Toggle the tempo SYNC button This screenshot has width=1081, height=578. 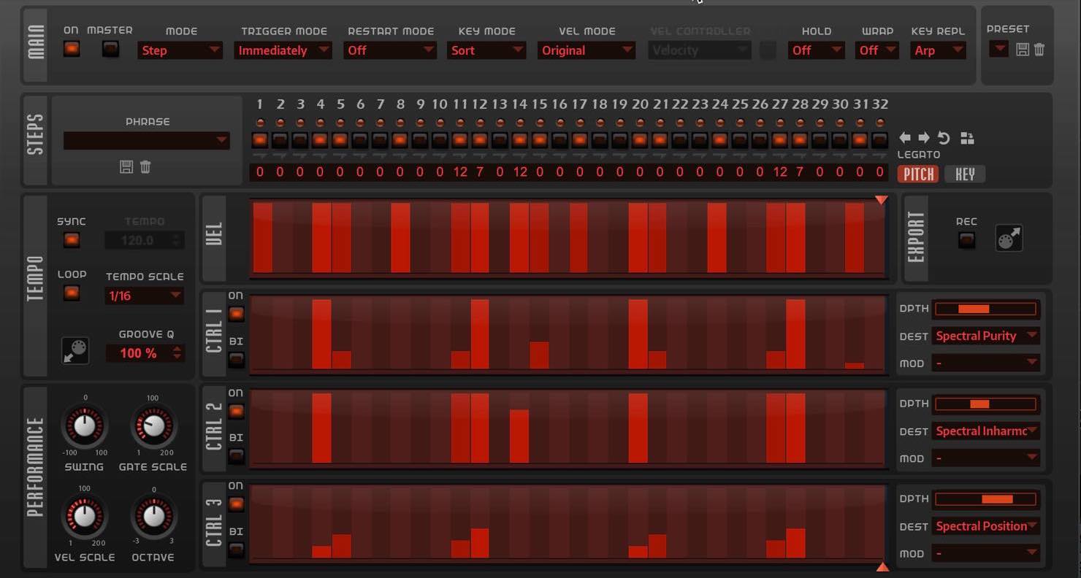(x=71, y=239)
